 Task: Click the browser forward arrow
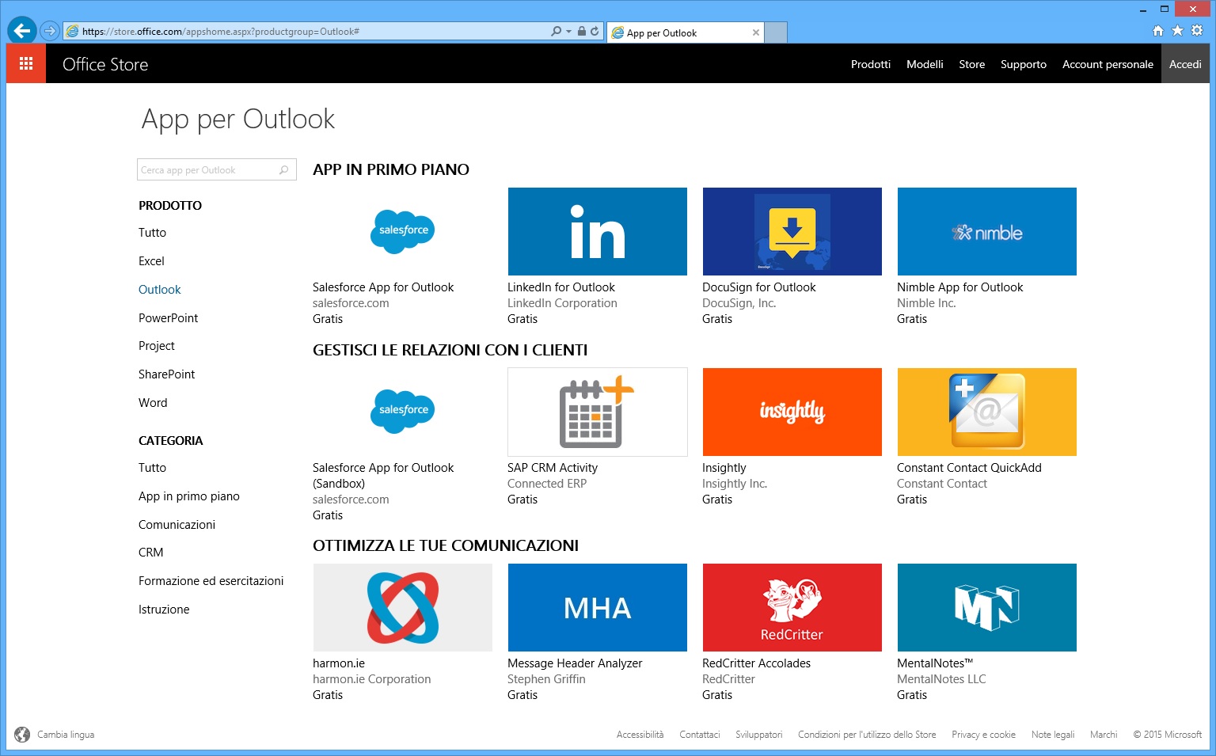pyautogui.click(x=50, y=31)
